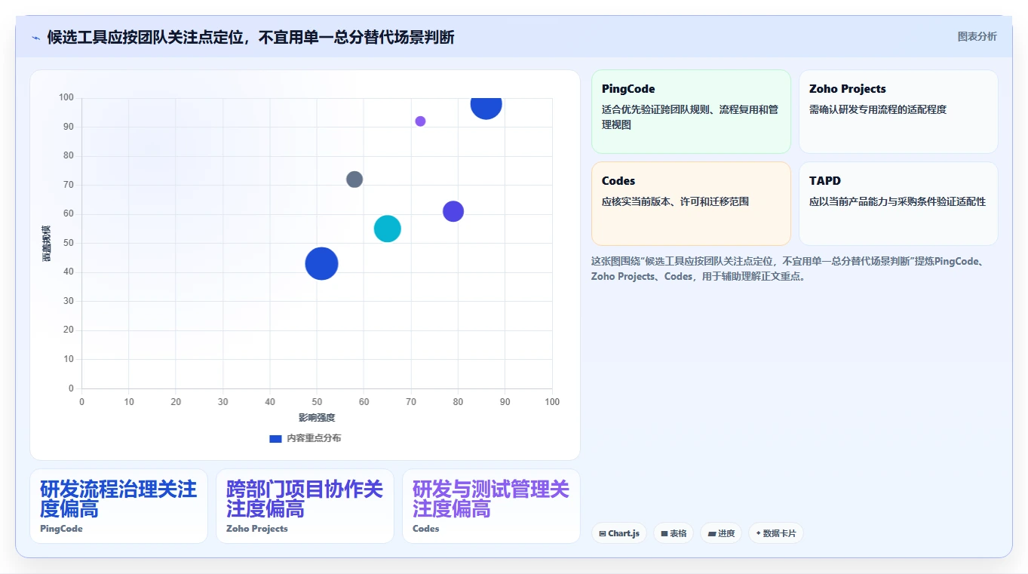Click the text 应核实当前版本、许可和迁移范围
1028x574 pixels.
tap(675, 201)
